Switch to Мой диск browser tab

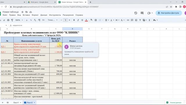tap(42, 2)
